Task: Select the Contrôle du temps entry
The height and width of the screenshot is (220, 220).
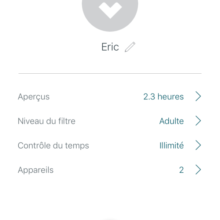Action: 53,146
